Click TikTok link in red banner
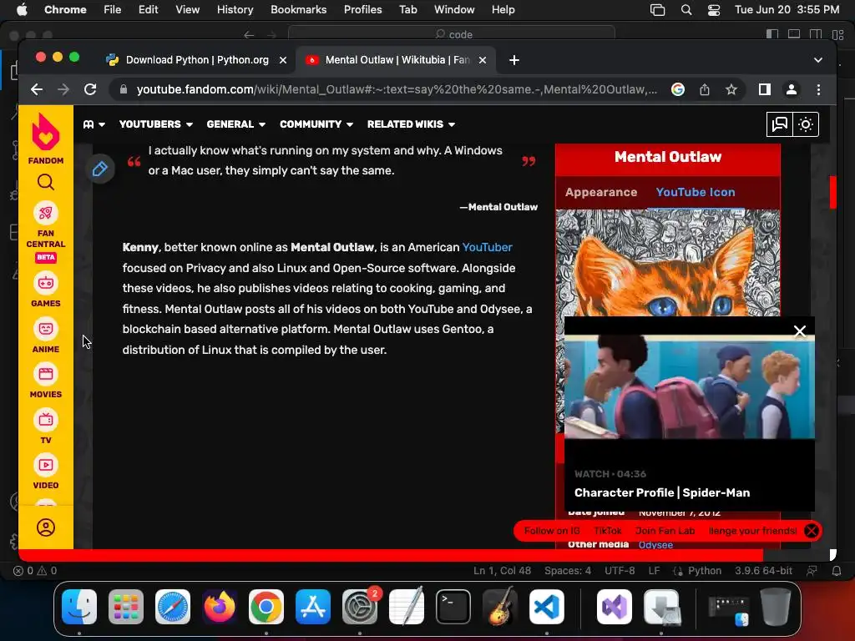Viewport: 855px width, 641px height. point(608,530)
